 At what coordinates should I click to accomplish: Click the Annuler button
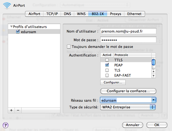[x=133, y=125]
